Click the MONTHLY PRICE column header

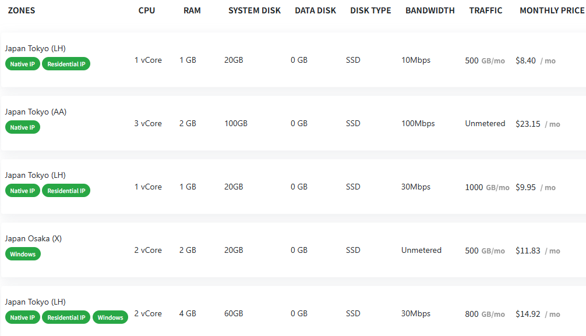552,10
